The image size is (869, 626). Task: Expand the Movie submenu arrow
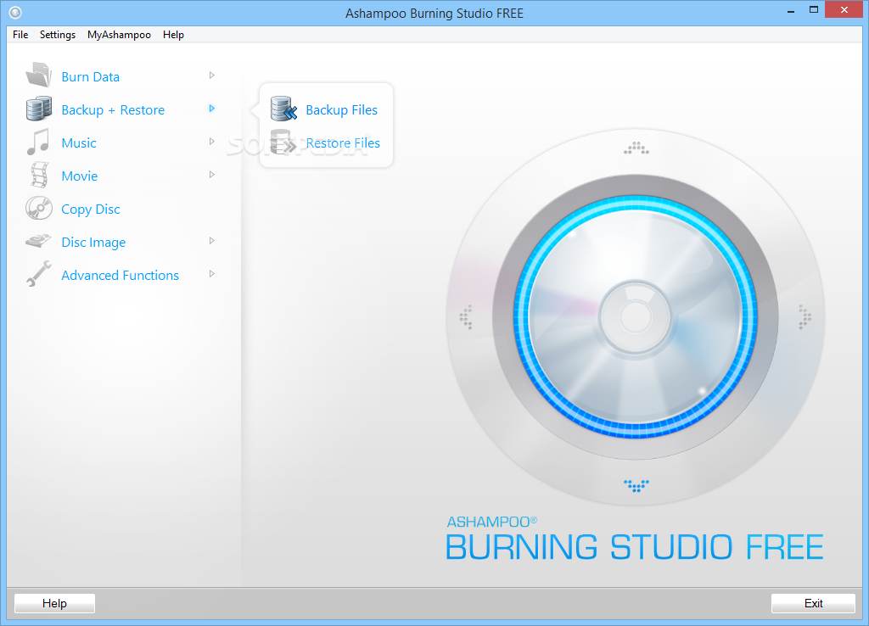pyautogui.click(x=211, y=175)
